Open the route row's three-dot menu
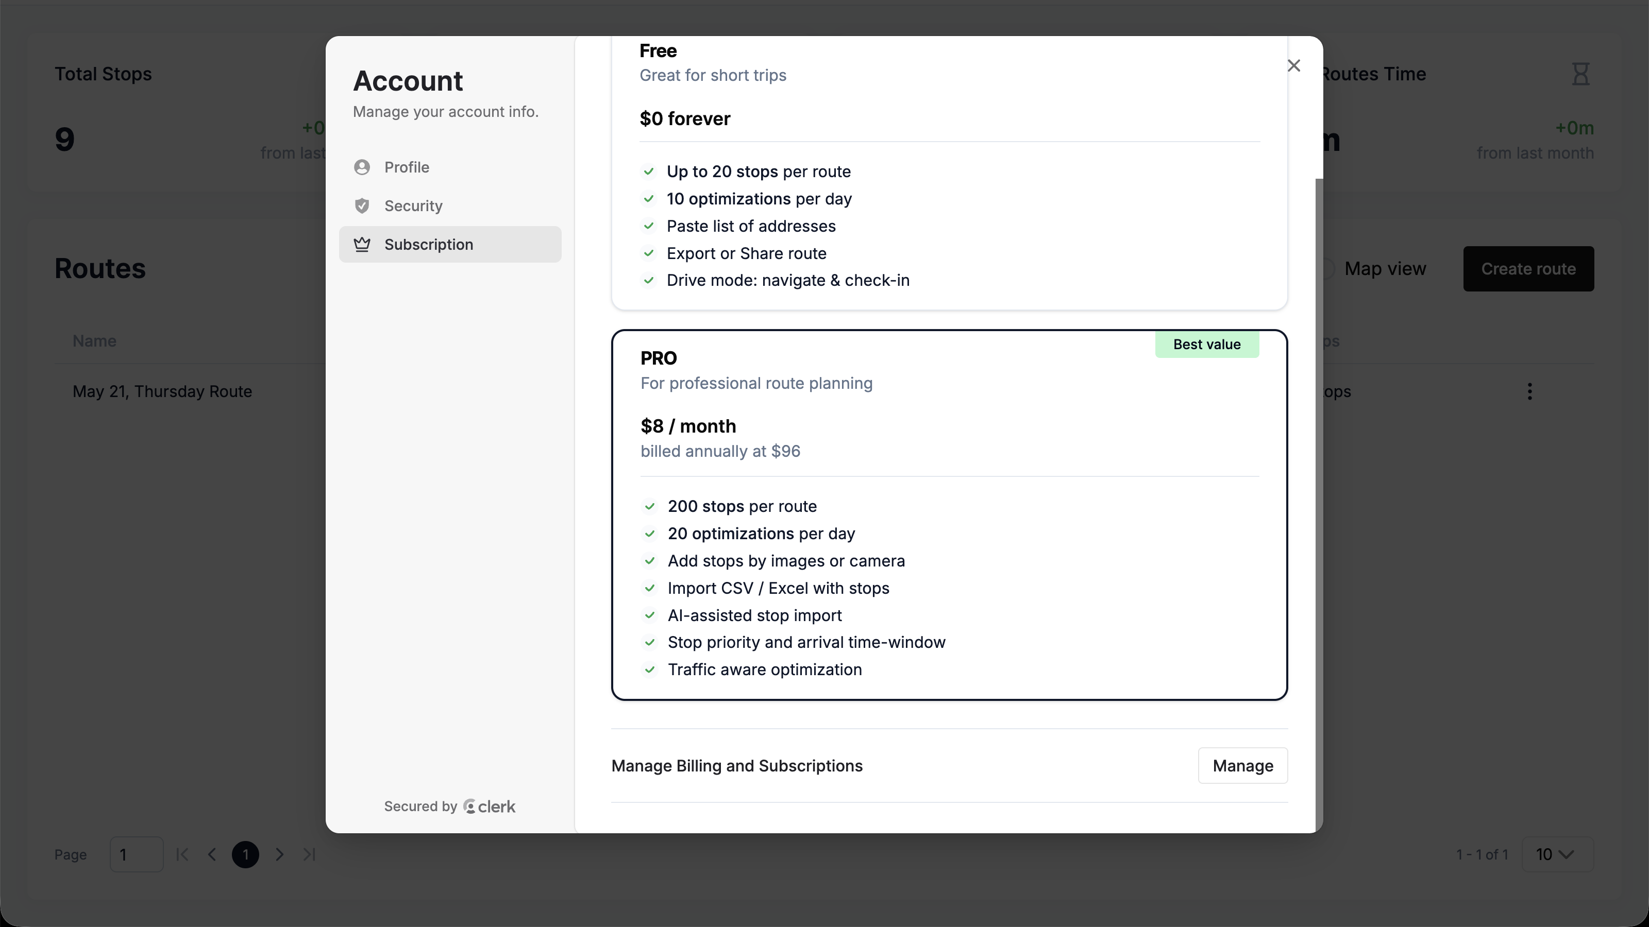1649x927 pixels. 1529,391
